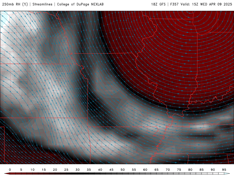Click 'College of DuPage NEXLAB' header text
Screen dimensions: 234x175
tap(80, 4)
